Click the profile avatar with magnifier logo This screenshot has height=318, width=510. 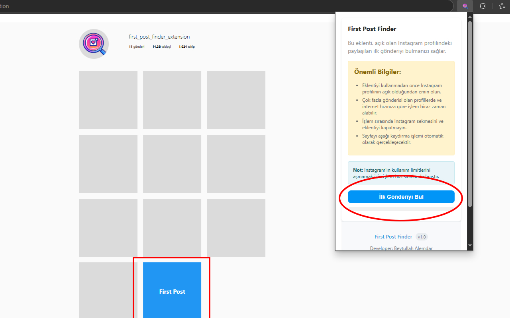click(94, 44)
